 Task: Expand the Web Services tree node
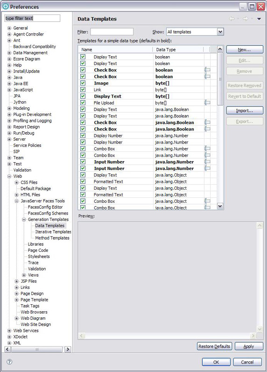[9, 330]
